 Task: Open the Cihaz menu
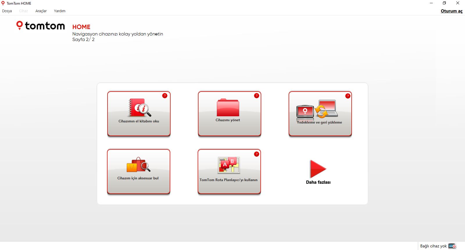[24, 11]
